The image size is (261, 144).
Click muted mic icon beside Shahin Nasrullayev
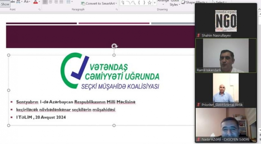point(198,35)
